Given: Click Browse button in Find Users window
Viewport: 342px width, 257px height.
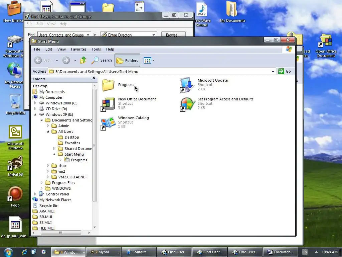Looking at the screenshot, I should click(x=173, y=35).
